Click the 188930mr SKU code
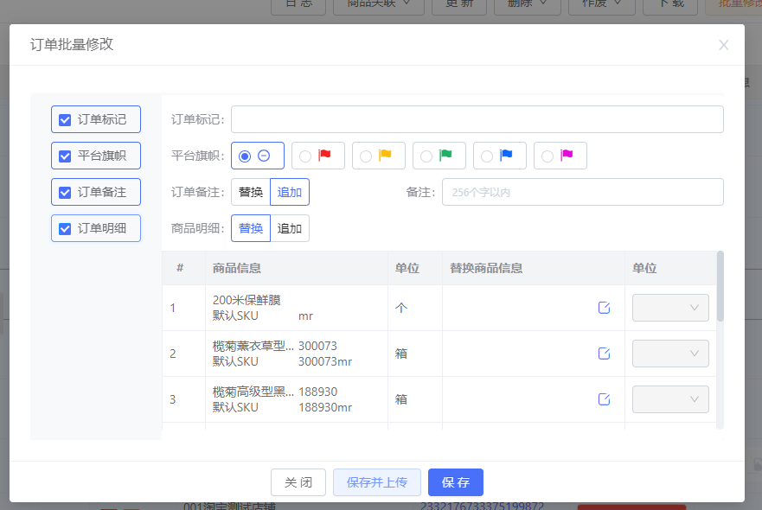 (x=325, y=407)
